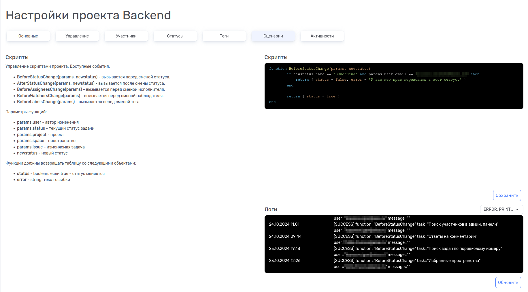Select the Статусы tab
528x292 pixels.
[x=175, y=36]
